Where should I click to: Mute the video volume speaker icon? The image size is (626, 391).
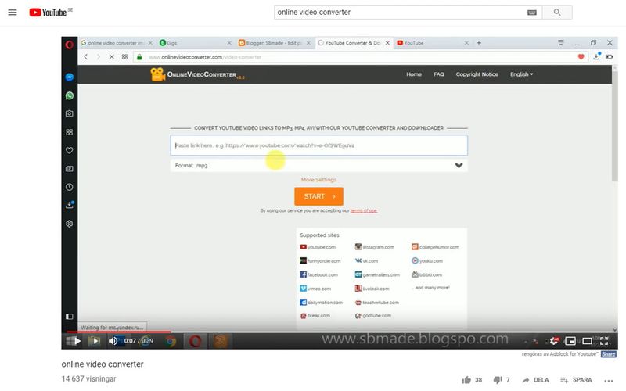click(113, 341)
